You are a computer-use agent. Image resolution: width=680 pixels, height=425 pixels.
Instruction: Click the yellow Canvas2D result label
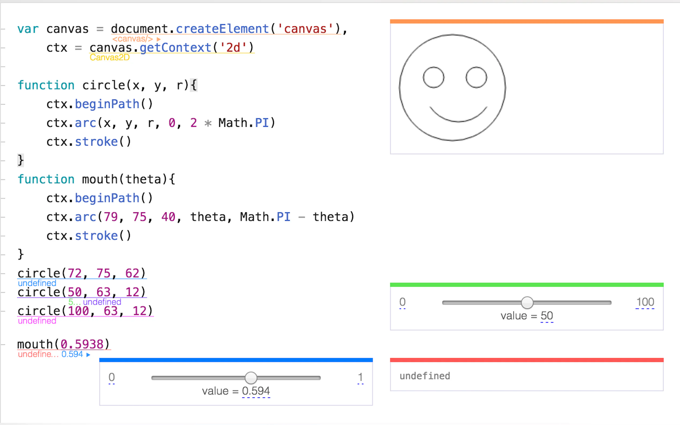pos(110,57)
